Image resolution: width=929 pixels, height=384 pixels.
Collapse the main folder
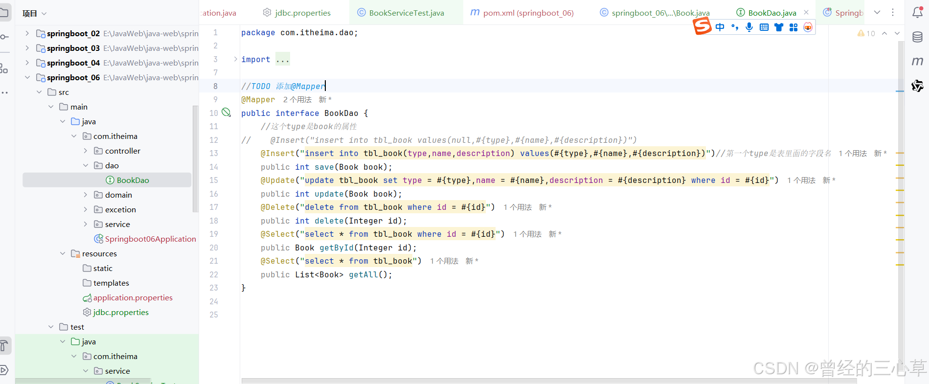(51, 107)
